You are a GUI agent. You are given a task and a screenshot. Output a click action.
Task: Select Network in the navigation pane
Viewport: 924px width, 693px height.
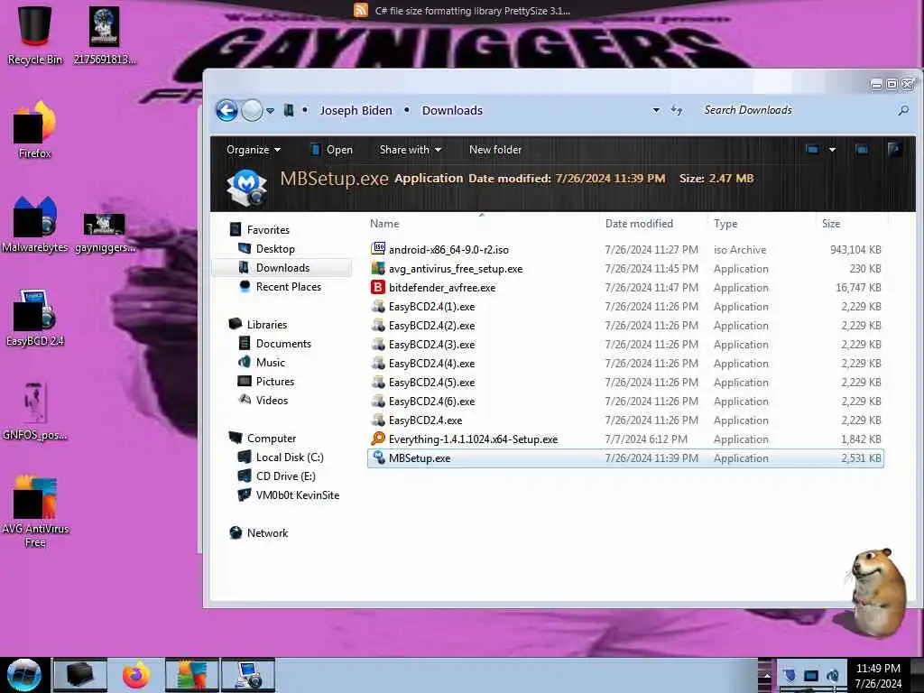click(267, 532)
